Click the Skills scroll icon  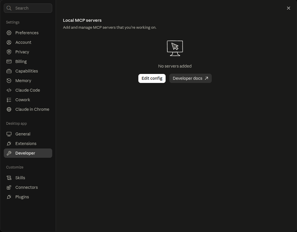tap(9, 178)
